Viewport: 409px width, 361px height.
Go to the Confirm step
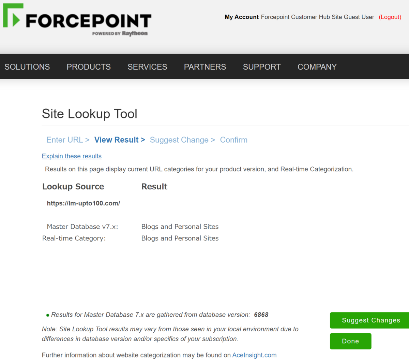tap(234, 140)
